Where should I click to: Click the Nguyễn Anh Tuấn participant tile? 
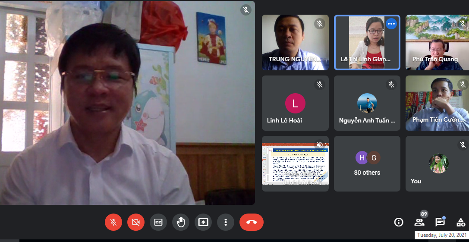(367, 104)
